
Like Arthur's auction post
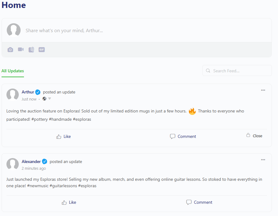tap(64, 137)
